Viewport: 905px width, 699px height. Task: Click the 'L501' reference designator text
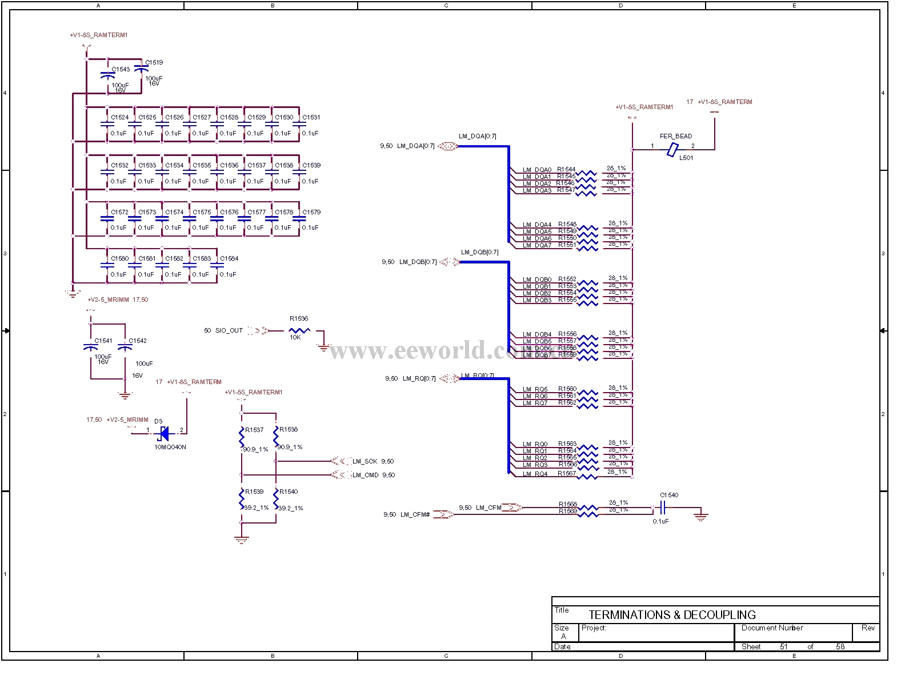686,158
